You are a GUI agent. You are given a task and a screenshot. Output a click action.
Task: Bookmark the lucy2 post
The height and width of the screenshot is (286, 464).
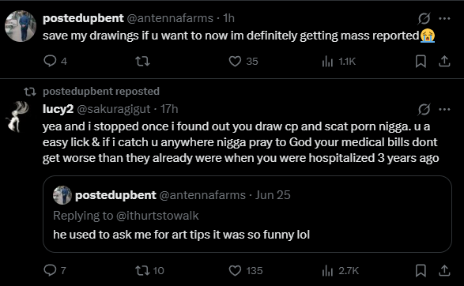coord(421,270)
